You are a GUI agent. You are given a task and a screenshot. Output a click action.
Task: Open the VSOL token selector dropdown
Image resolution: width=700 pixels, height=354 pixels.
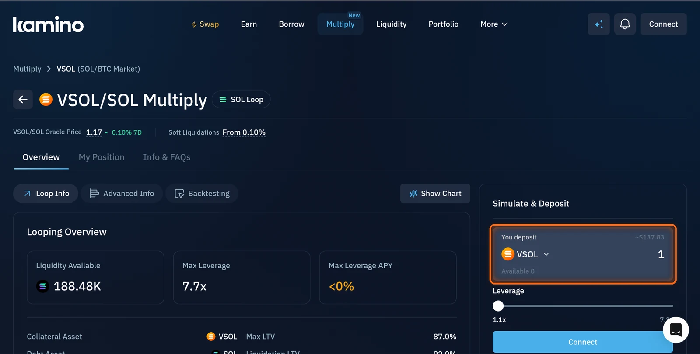click(x=525, y=254)
